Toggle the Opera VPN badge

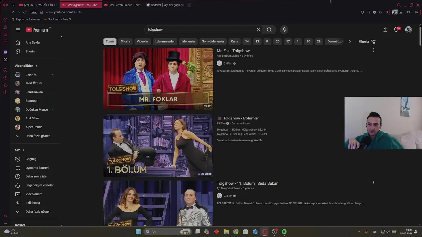click(34, 12)
